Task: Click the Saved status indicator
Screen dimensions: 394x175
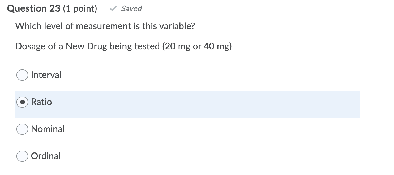Action: [x=125, y=8]
